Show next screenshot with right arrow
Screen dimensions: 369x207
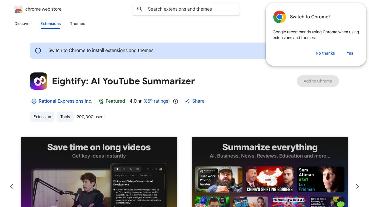(357, 186)
